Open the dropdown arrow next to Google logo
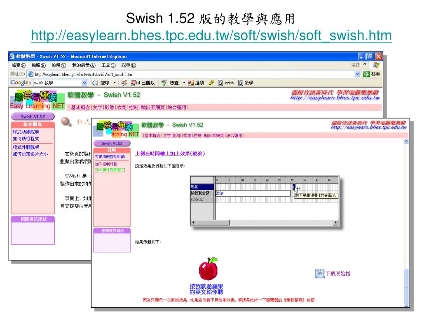 [x=30, y=83]
